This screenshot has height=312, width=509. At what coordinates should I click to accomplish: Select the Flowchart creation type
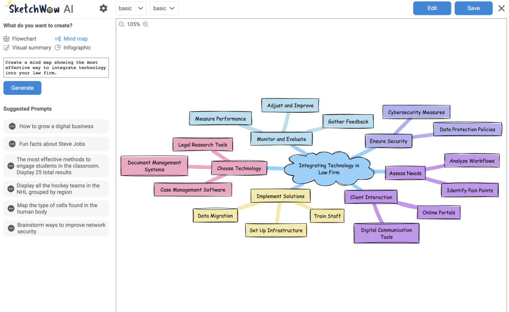pos(24,39)
